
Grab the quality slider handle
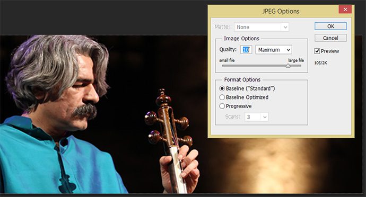[x=288, y=66]
